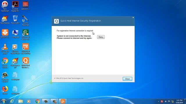
Task: Select the lower desktop.ini file icon
Action: (15, 90)
